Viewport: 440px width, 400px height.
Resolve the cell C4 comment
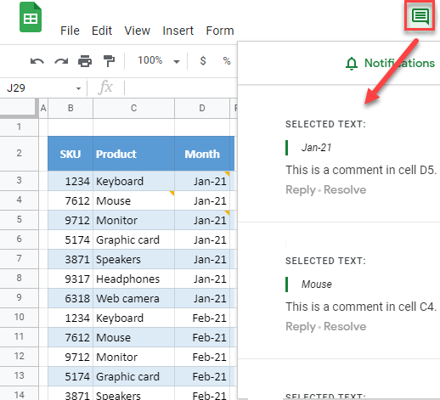[345, 326]
